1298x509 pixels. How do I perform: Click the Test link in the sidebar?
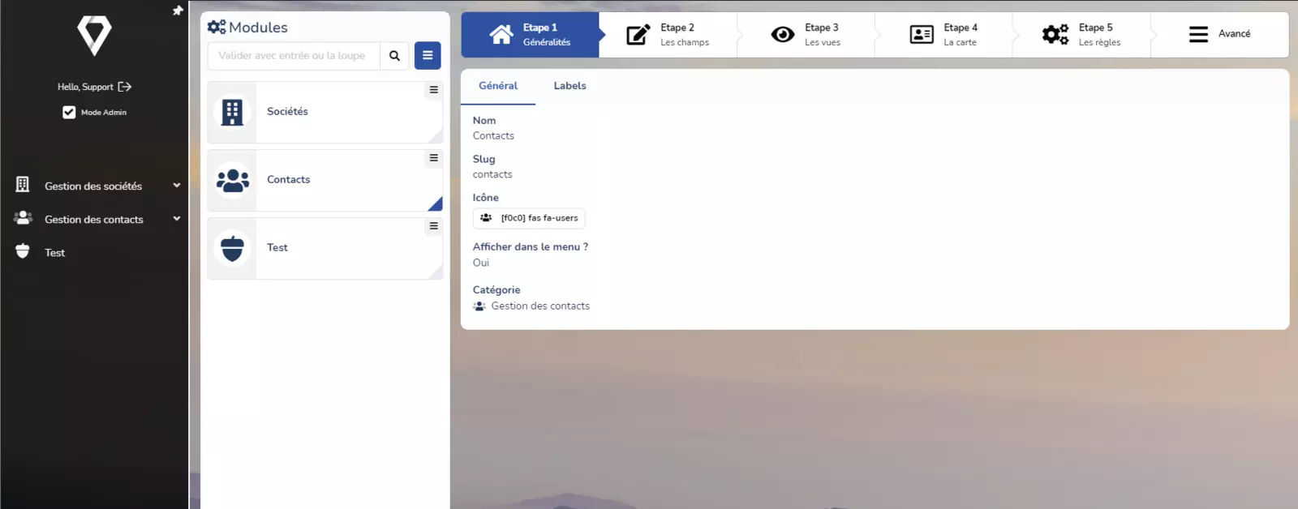coord(54,253)
